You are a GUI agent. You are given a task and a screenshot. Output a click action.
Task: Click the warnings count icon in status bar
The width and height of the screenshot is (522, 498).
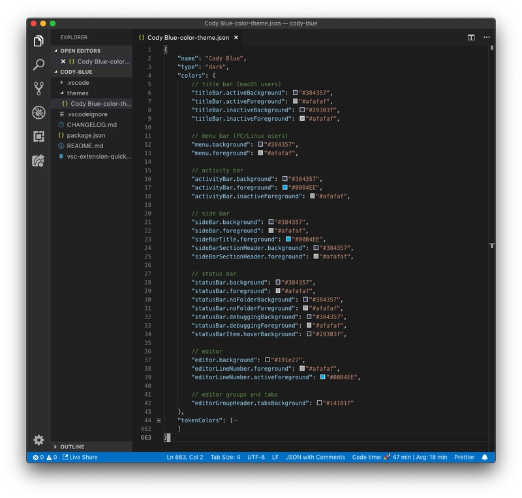pyautogui.click(x=49, y=458)
